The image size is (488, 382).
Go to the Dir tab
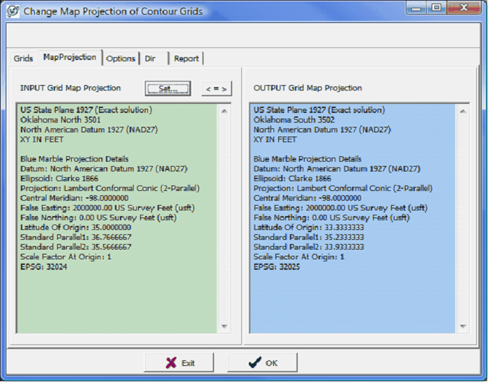click(x=151, y=59)
